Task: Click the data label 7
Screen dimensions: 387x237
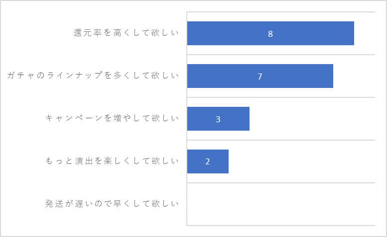Action: point(260,77)
